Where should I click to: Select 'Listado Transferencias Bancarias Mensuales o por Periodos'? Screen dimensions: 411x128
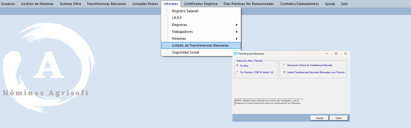[284, 72]
